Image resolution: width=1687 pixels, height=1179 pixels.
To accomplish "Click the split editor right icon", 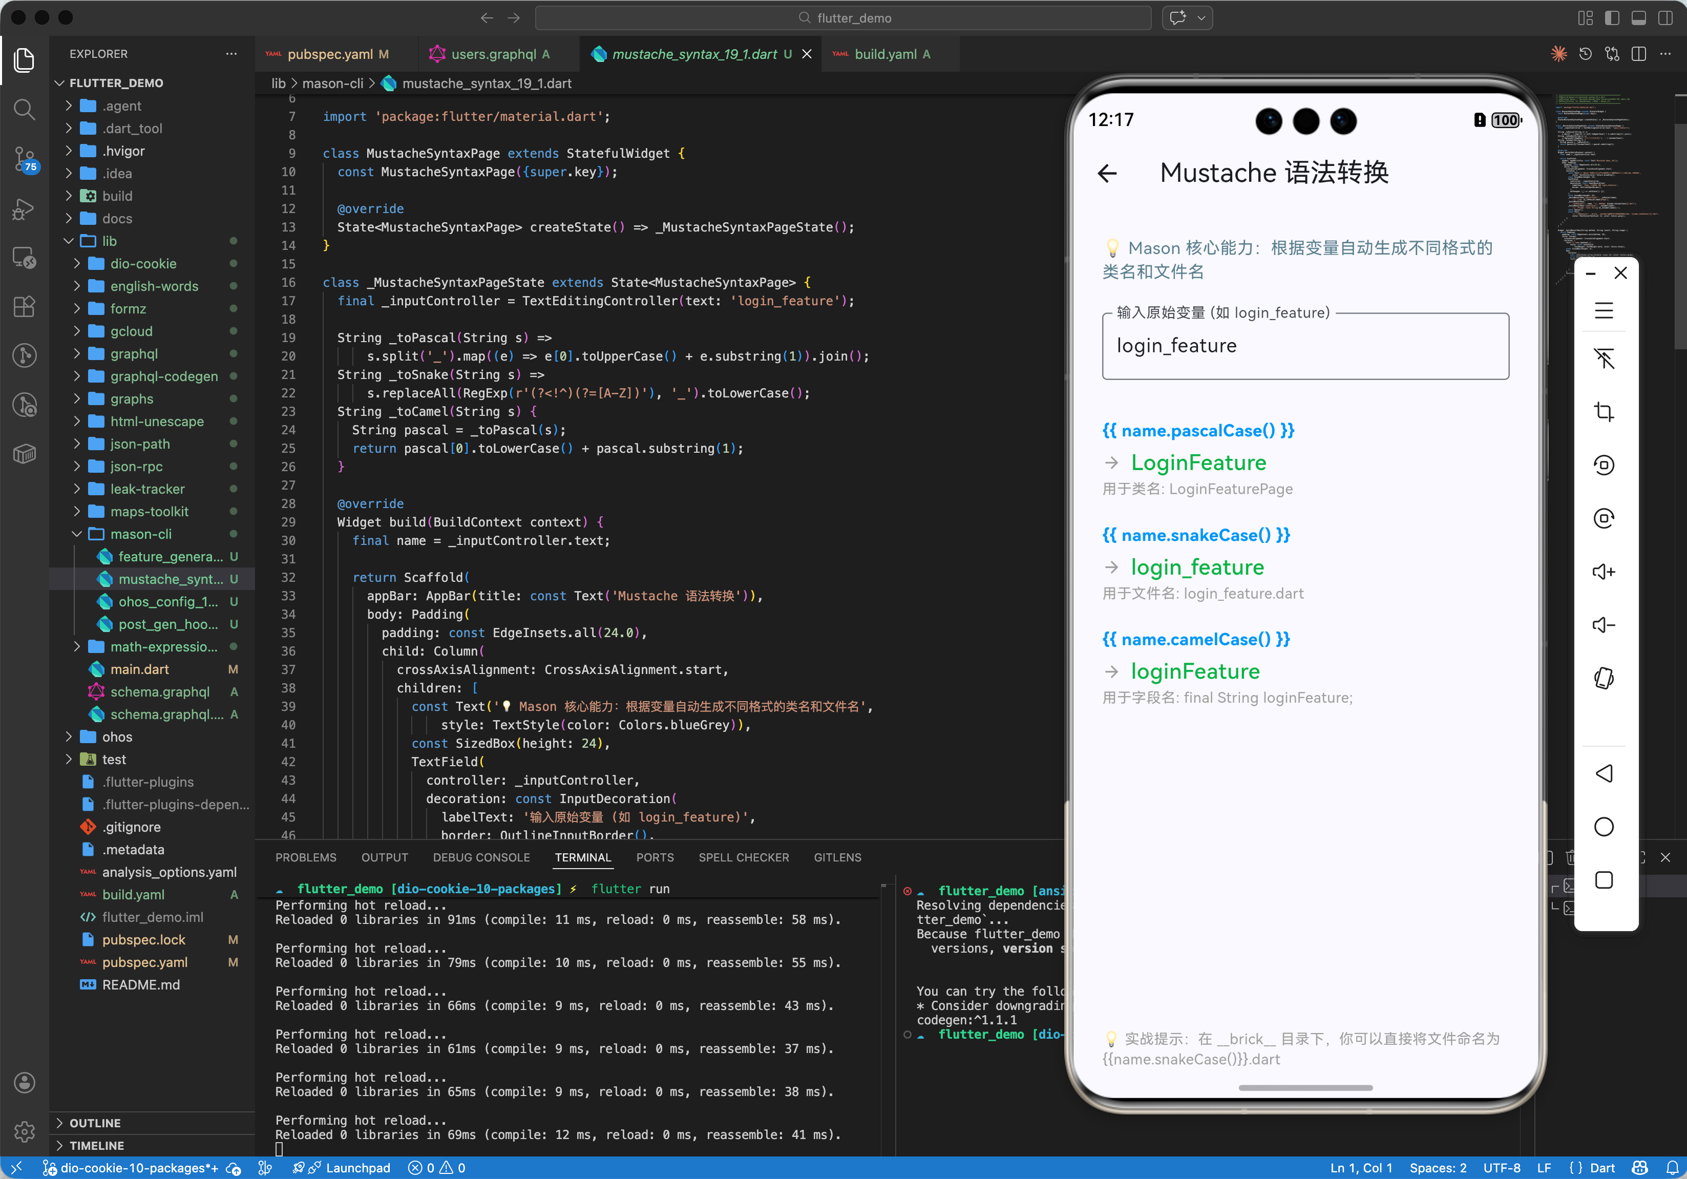I will [1638, 54].
